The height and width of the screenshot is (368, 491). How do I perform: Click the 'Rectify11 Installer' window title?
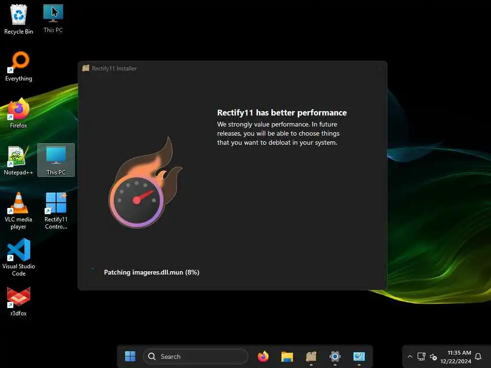point(114,69)
